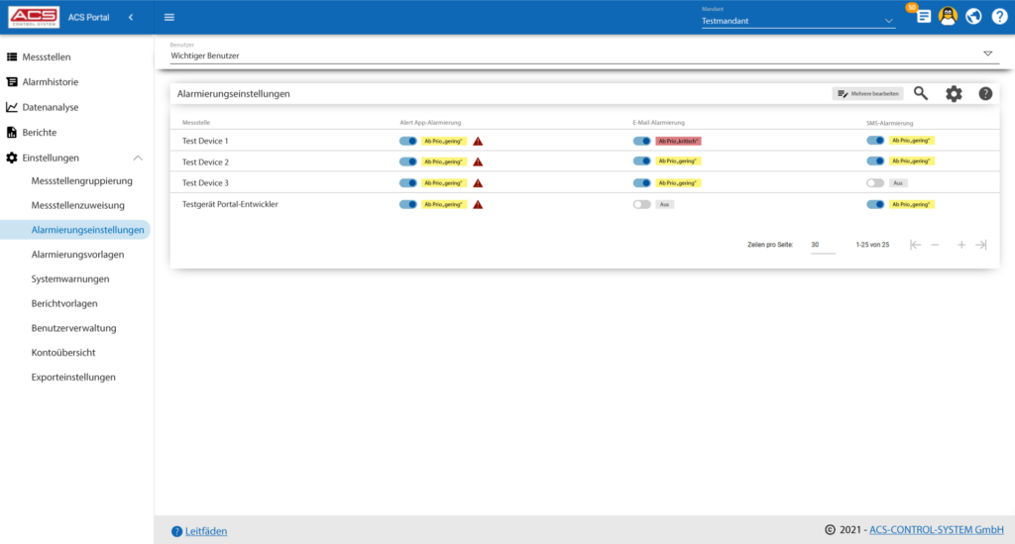The image size is (1015, 544).
Task: Open help icon in Alarmierungseinstellungen panel
Action: click(985, 94)
